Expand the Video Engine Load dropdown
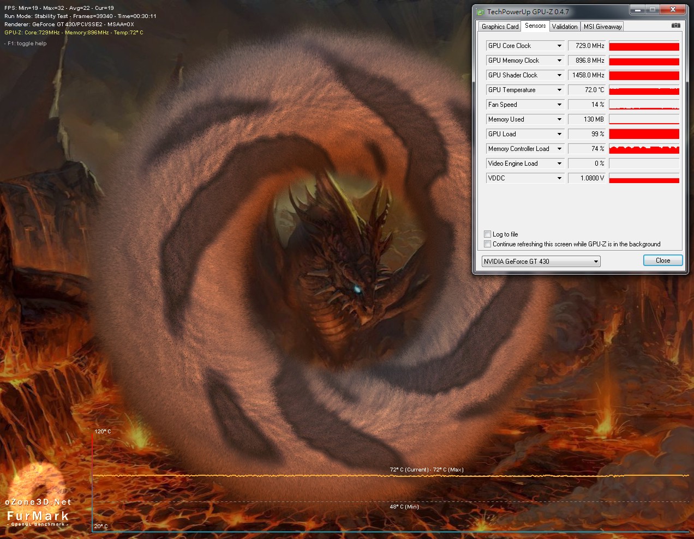This screenshot has height=539, width=694. click(559, 163)
